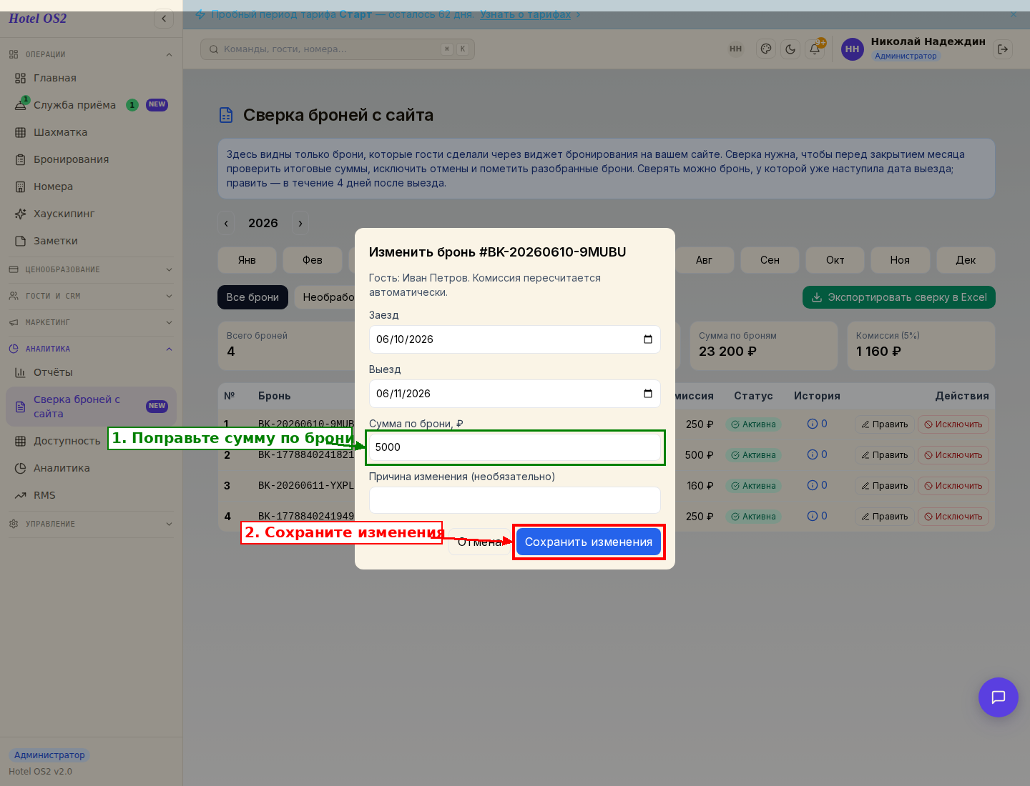
Task: Open calendar picker in Выезд field
Action: pos(648,394)
